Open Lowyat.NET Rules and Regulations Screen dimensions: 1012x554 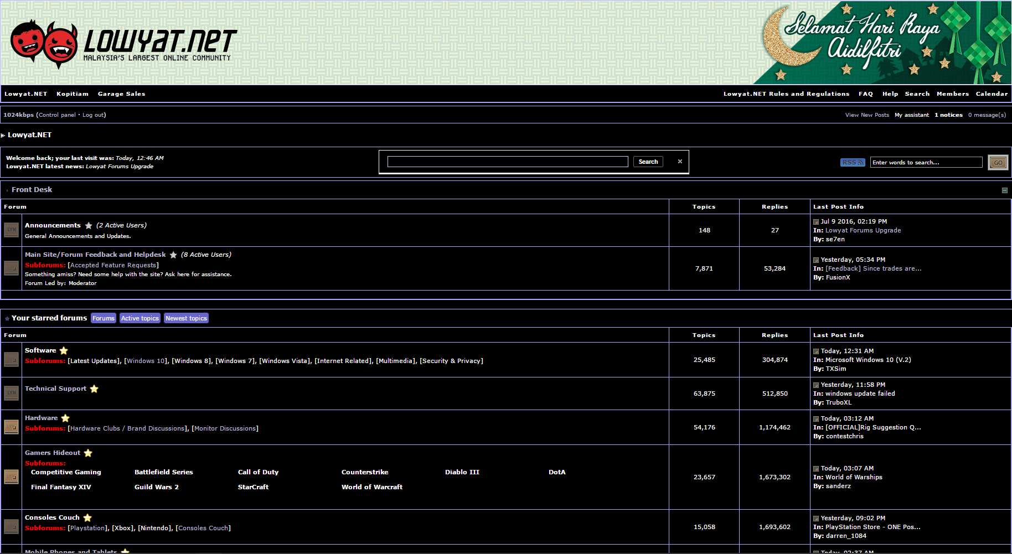click(x=787, y=94)
